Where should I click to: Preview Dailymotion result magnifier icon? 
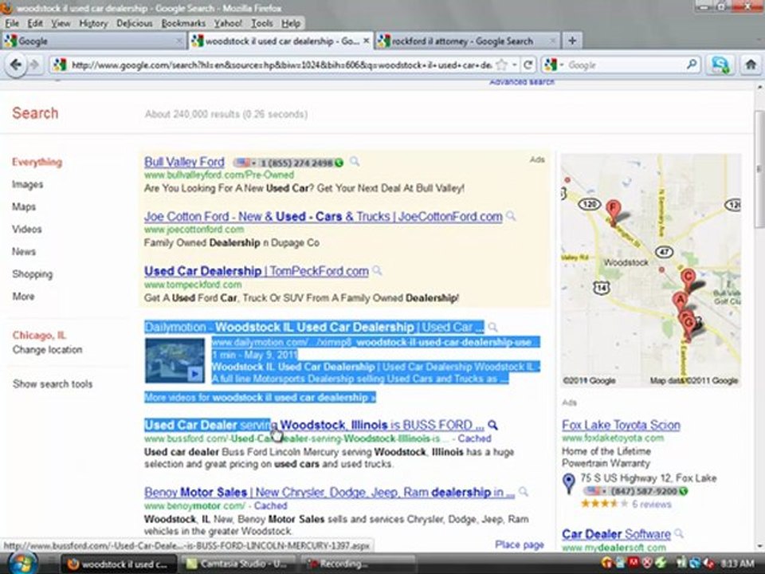pyautogui.click(x=492, y=327)
